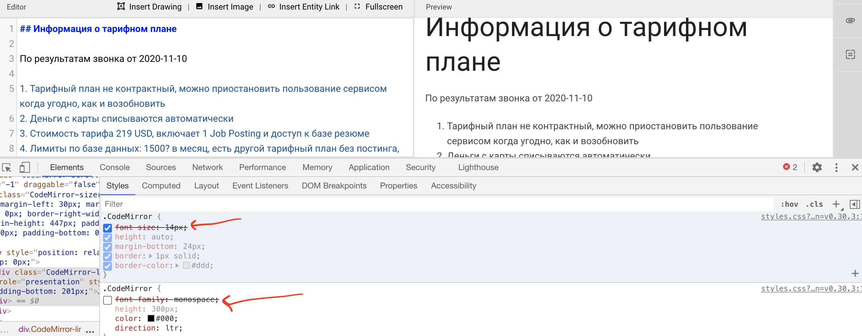Open DevTools settings via the gear icon
Screen dimensions: 862x336
click(x=816, y=167)
